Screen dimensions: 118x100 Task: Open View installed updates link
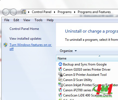click(26, 39)
